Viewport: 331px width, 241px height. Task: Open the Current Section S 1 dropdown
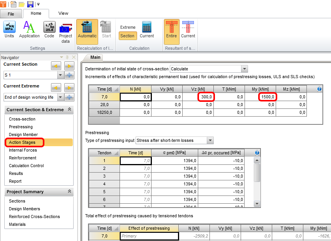(x=60, y=75)
